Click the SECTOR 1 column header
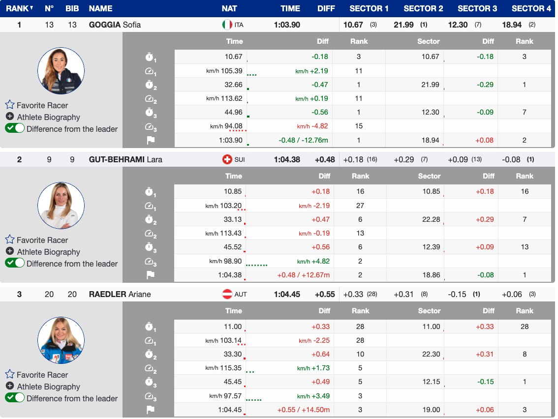Image resolution: width=558 pixels, height=419 pixels. tap(369, 8)
